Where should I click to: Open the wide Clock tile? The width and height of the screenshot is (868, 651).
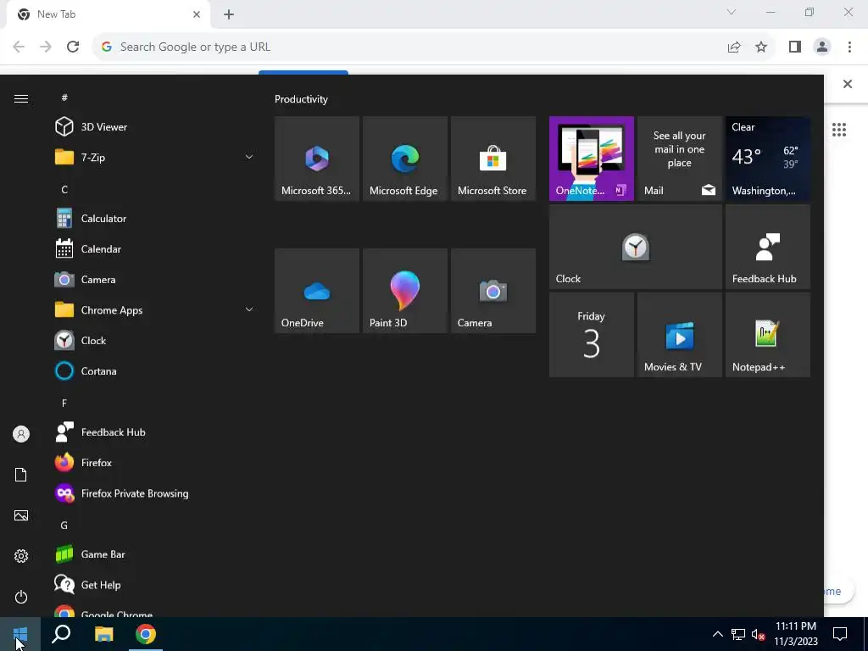tap(636, 247)
